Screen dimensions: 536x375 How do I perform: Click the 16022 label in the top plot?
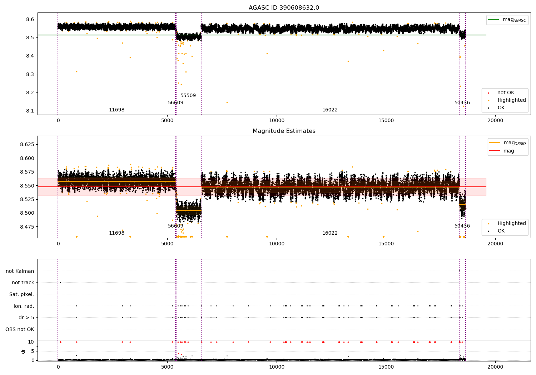(x=330, y=110)
